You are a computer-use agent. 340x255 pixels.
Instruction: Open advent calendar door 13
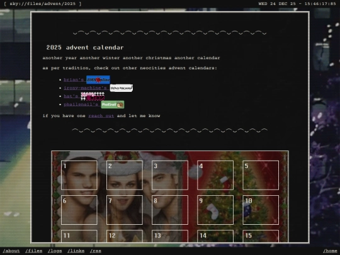click(170, 236)
